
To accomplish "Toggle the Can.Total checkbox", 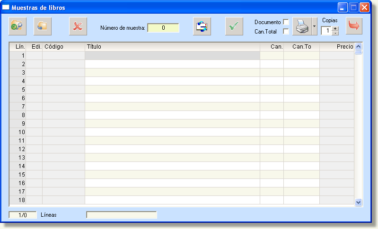I will [x=286, y=31].
